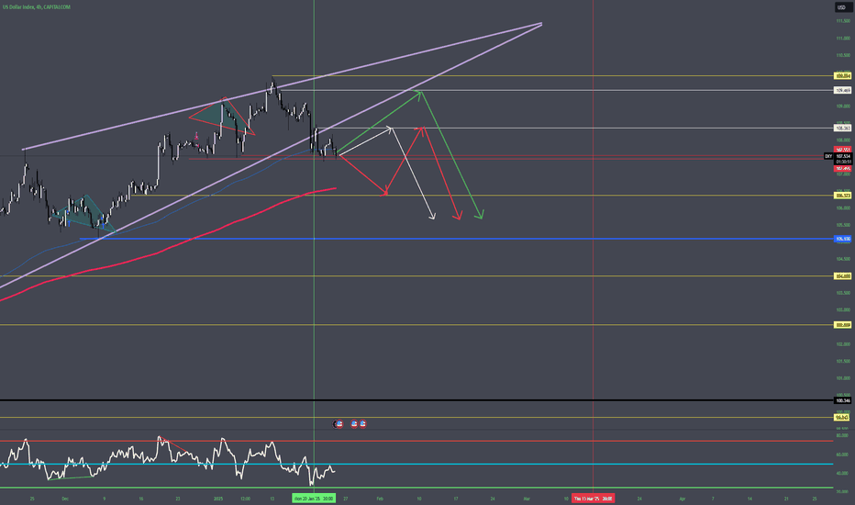Click the red Thu 13 Mar '25 date label
Image resolution: width=855 pixels, height=505 pixels.
(593, 499)
